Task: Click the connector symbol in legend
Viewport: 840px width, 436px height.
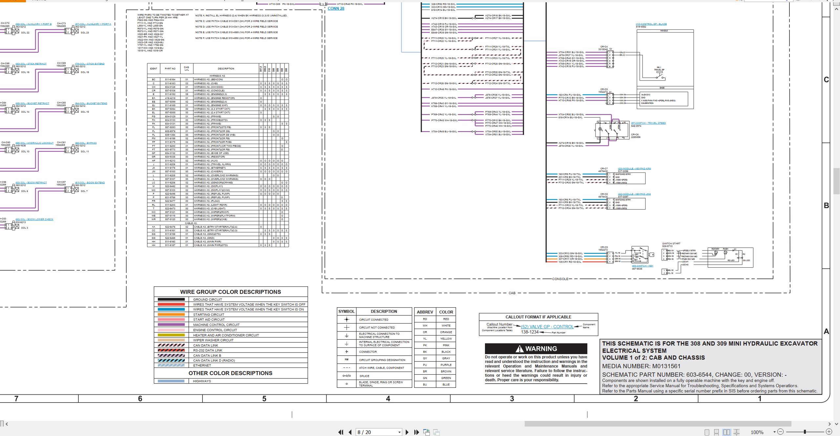Action: [346, 351]
